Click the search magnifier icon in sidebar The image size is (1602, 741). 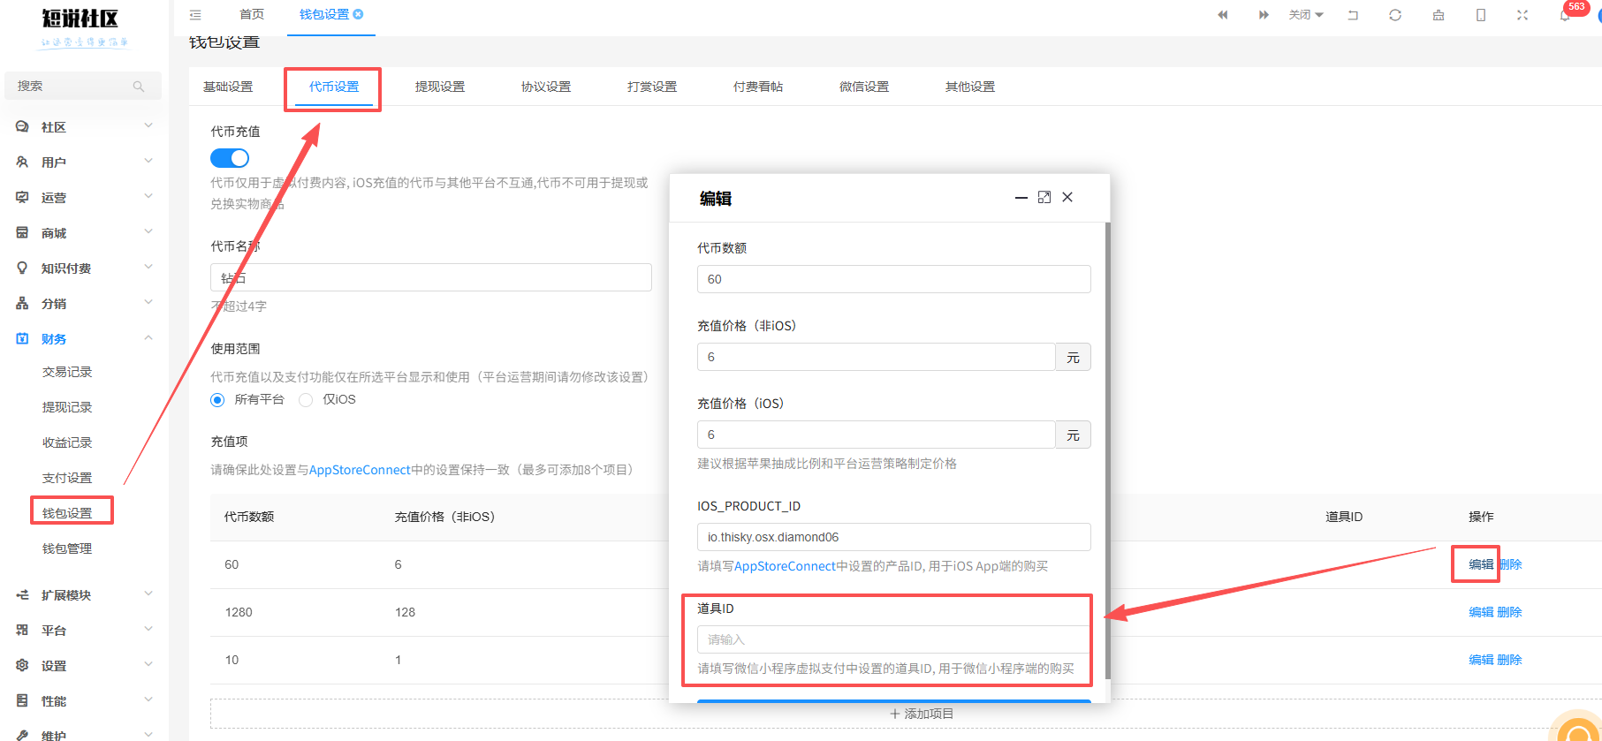tap(139, 87)
